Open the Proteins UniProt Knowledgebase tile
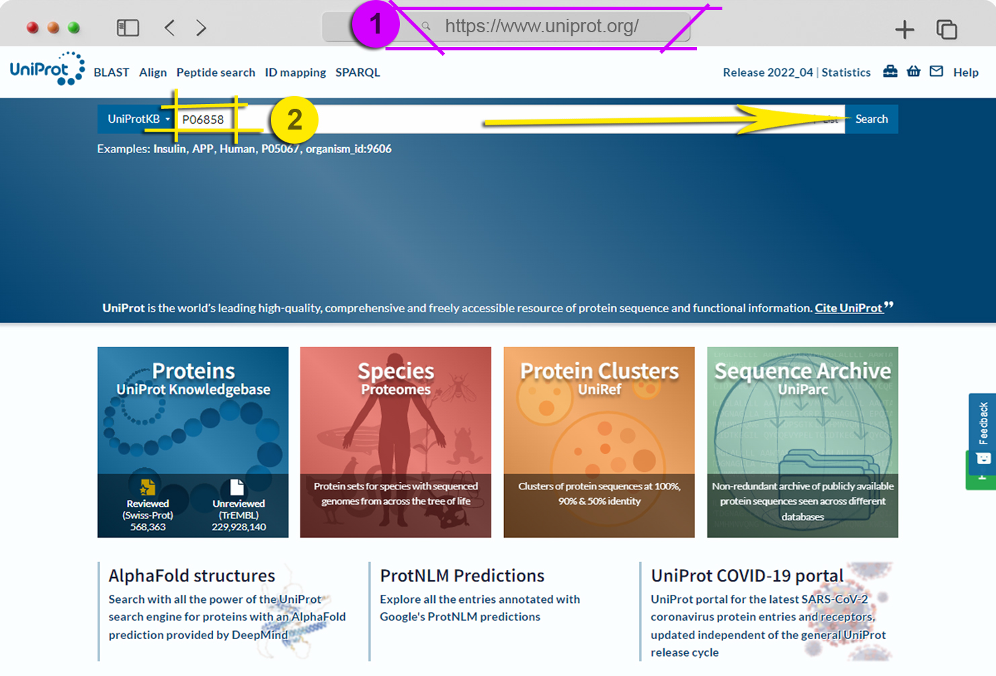The width and height of the screenshot is (996, 676). 193,442
